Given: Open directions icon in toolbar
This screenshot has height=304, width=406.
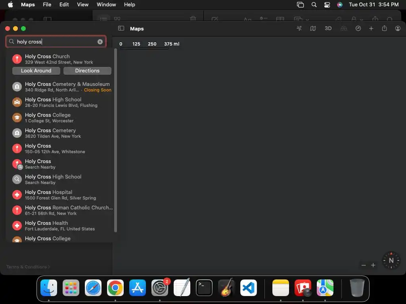Looking at the screenshot, I should pos(358,28).
